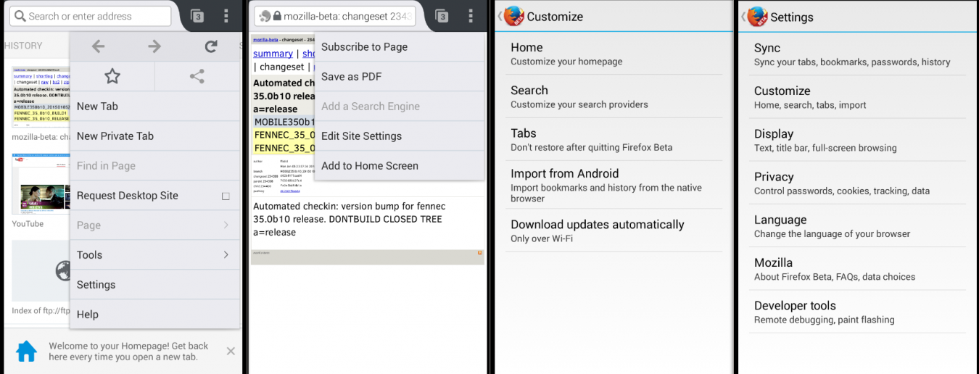Choose Add to Home Screen option

click(400, 166)
